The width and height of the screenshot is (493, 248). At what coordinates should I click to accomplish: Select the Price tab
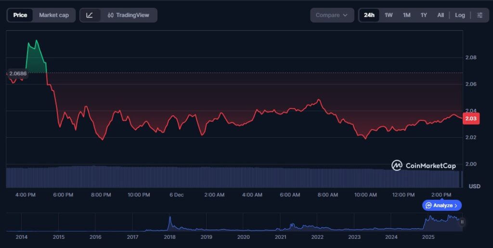coord(20,15)
